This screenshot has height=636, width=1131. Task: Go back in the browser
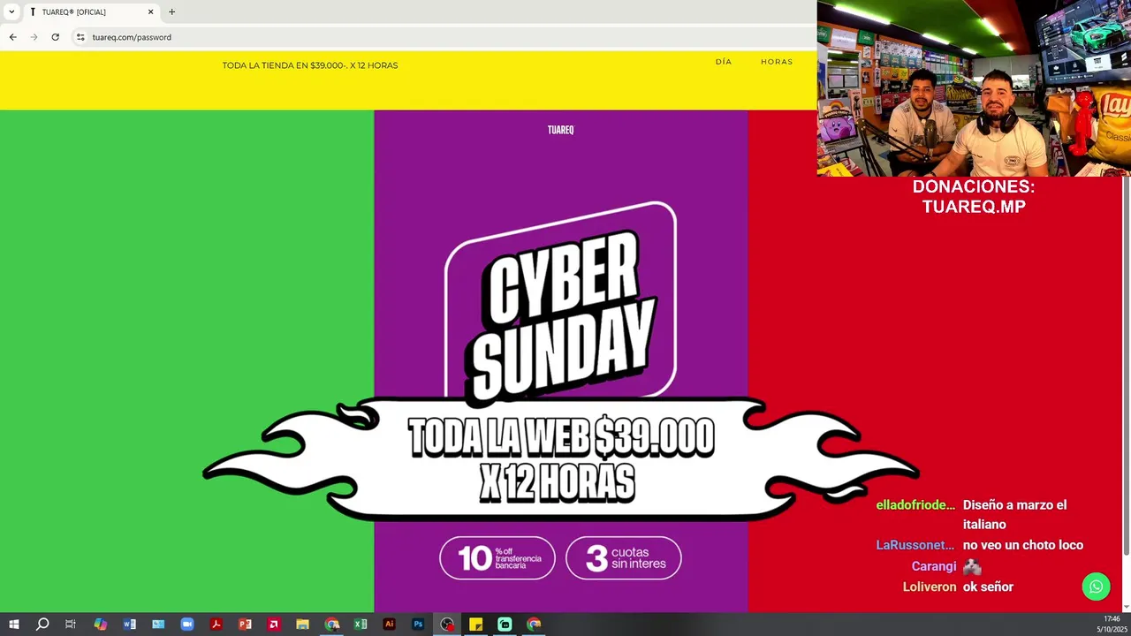coord(12,37)
